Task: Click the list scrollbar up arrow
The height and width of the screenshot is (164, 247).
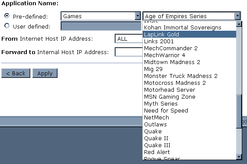Action: (x=239, y=24)
